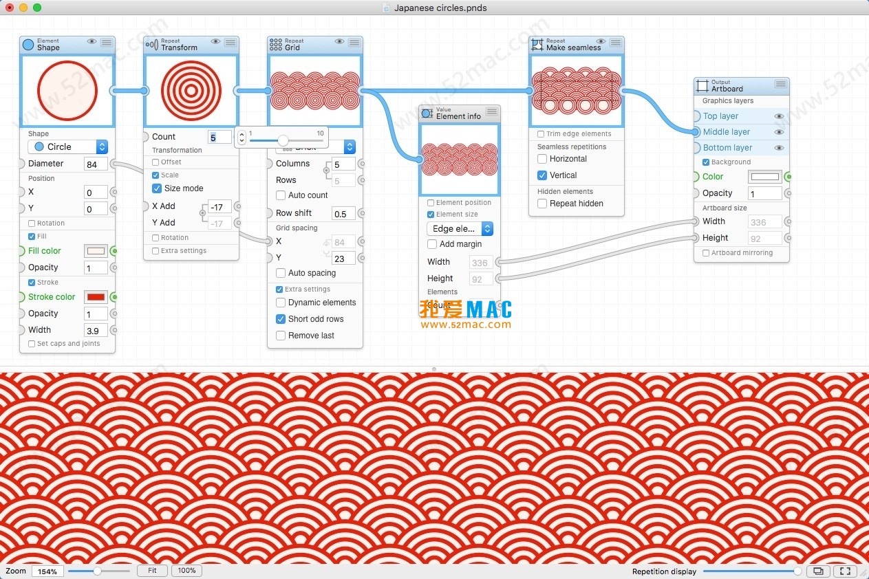Open the Transform node options menu icon

pos(230,42)
